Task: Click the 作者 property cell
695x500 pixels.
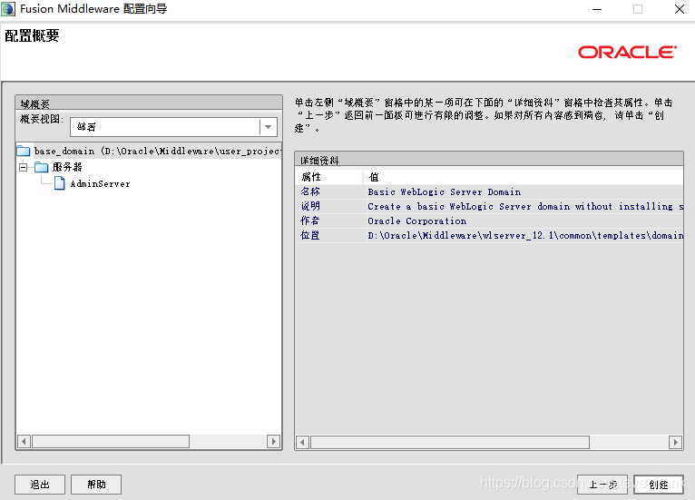Action: point(329,221)
